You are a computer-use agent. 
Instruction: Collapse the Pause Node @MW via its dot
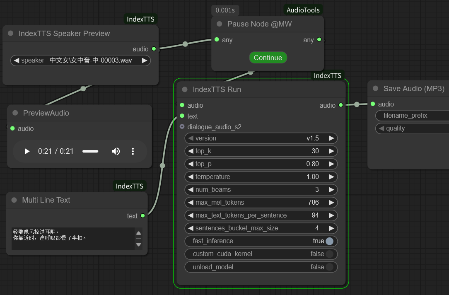219,24
